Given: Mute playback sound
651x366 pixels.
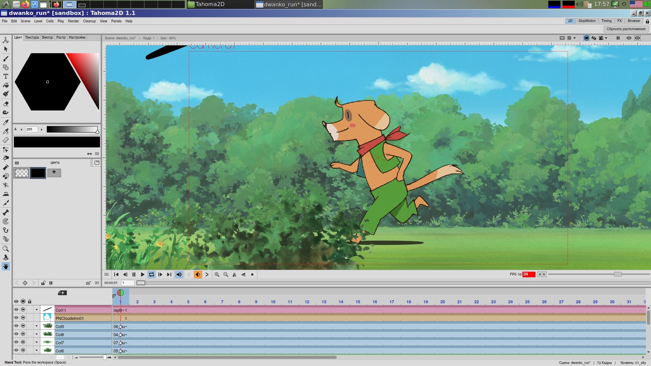Looking at the screenshot, I should [x=179, y=274].
